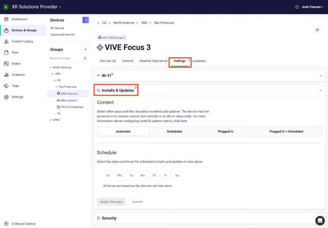
Task: Collapse the North America group
Action: [x=51, y=67]
